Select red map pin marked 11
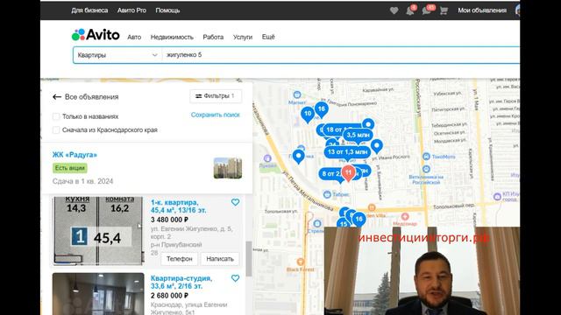This screenshot has height=315, width=561. (348, 173)
